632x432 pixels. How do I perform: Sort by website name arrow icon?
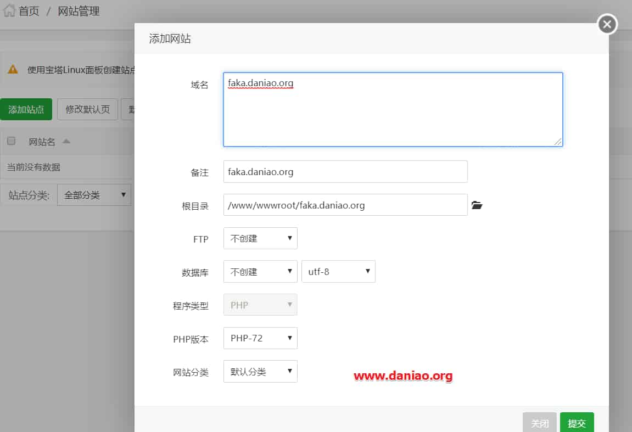pos(66,141)
